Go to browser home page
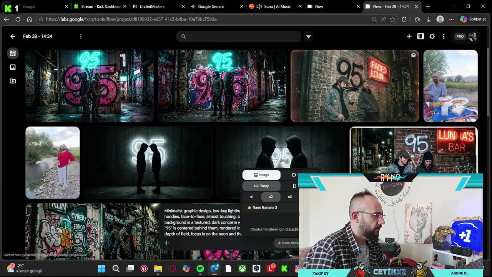This screenshot has width=492, height=277. [29, 19]
